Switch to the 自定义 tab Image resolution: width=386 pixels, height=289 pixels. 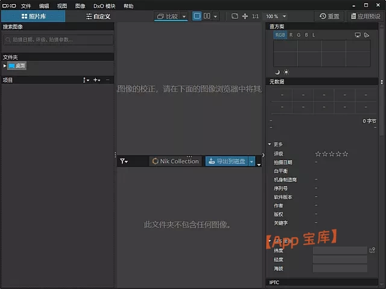point(98,16)
